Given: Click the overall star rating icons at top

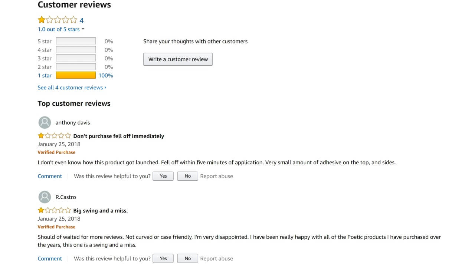Looking at the screenshot, I should (58, 20).
